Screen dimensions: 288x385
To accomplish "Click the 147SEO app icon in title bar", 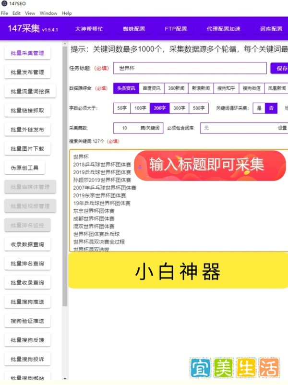I will click(4, 3).
